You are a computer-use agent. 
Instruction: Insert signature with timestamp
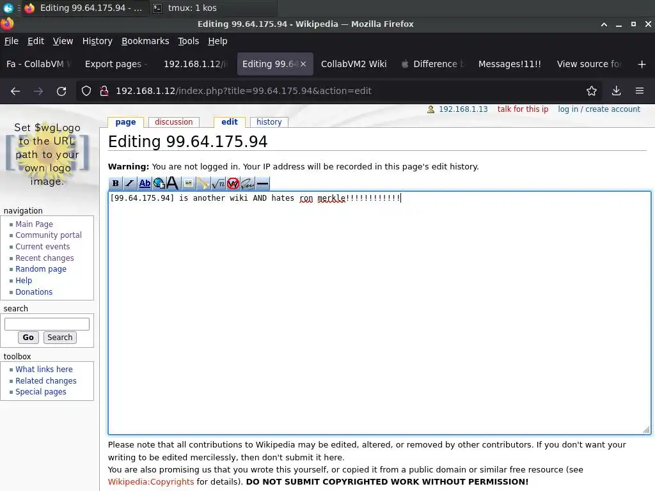coord(248,183)
